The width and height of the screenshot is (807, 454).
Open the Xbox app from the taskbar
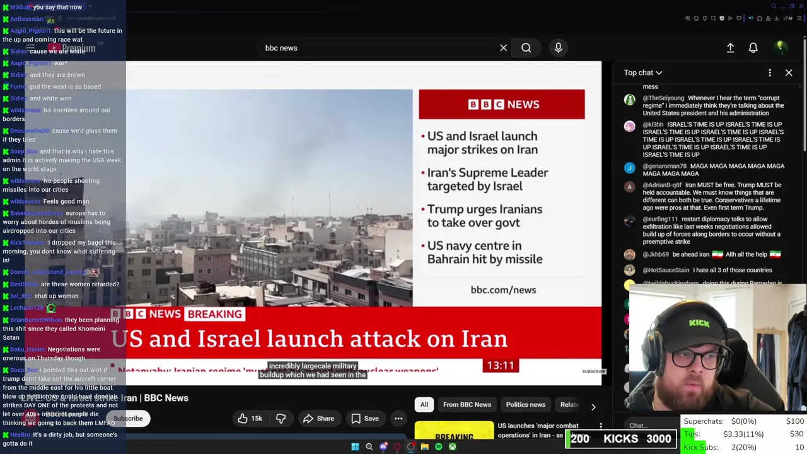click(453, 446)
